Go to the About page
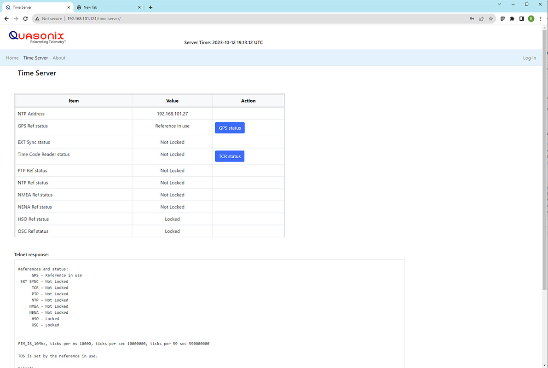 point(59,58)
